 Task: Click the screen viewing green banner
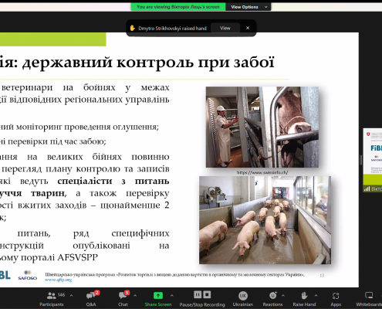click(x=178, y=7)
